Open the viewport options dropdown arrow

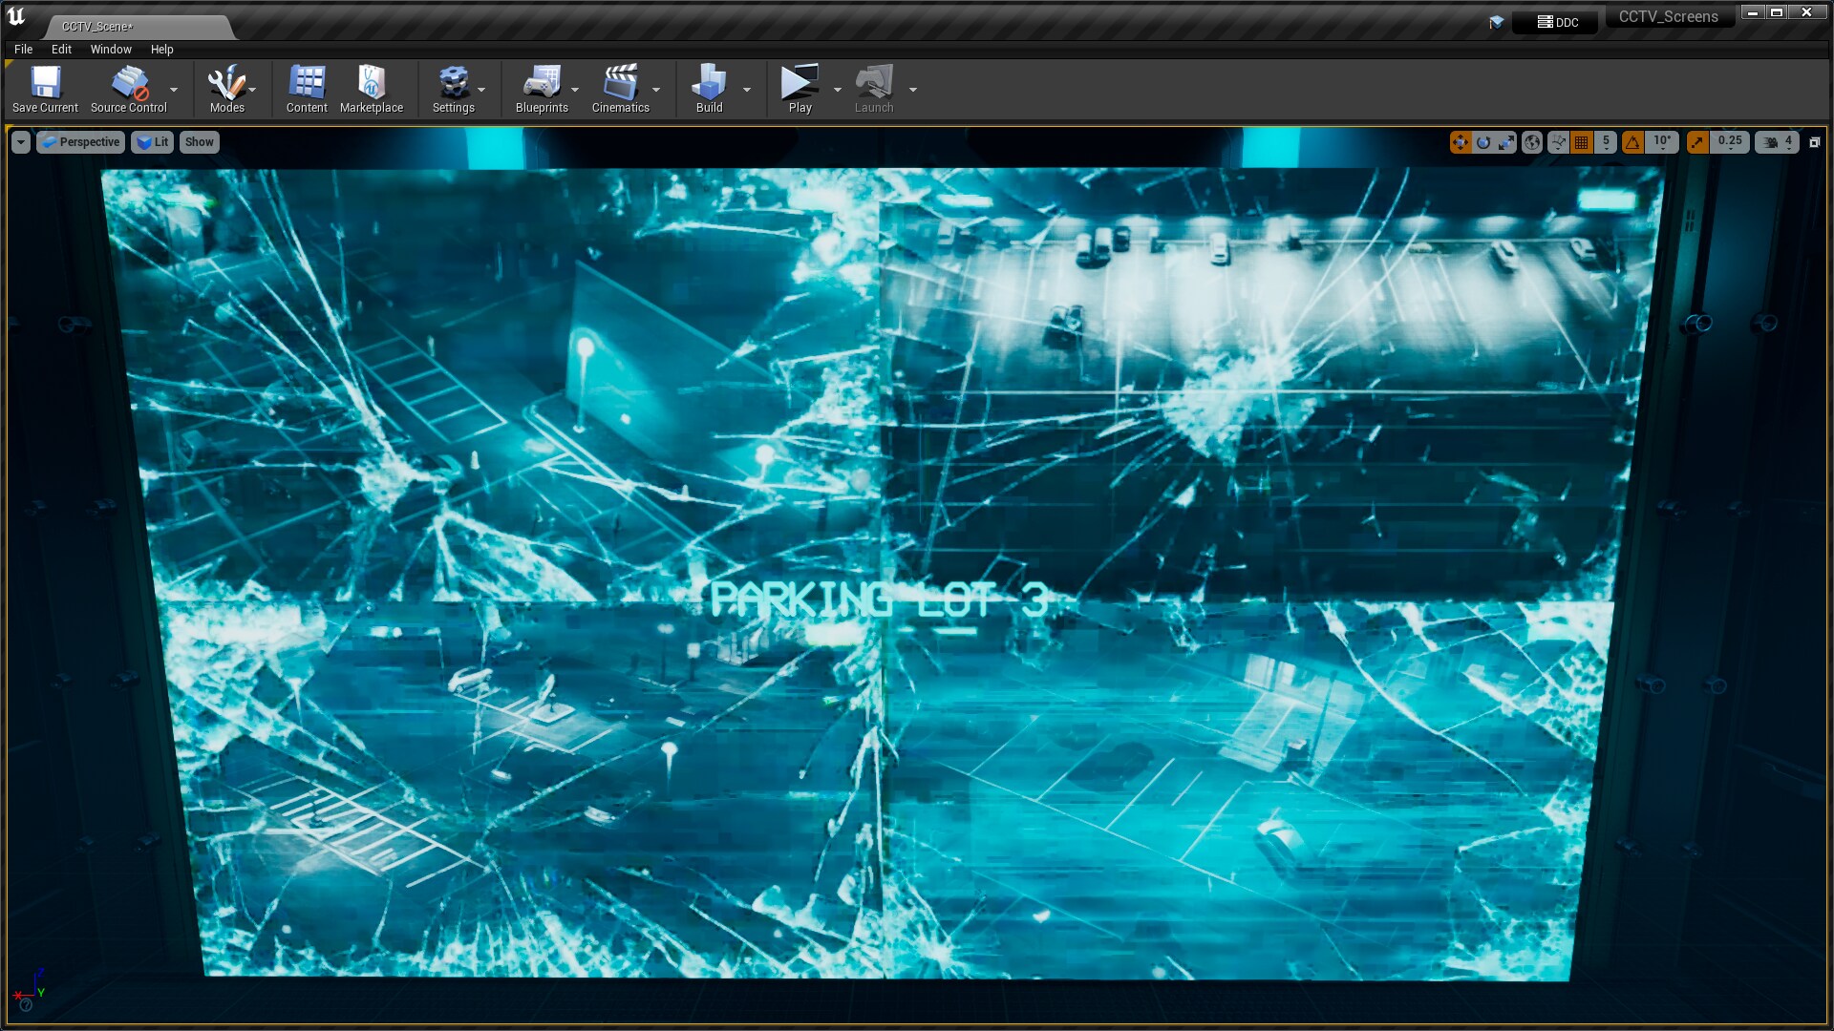click(20, 141)
